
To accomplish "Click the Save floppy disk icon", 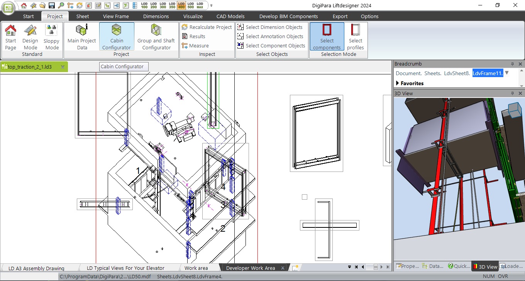I will [x=51, y=5].
